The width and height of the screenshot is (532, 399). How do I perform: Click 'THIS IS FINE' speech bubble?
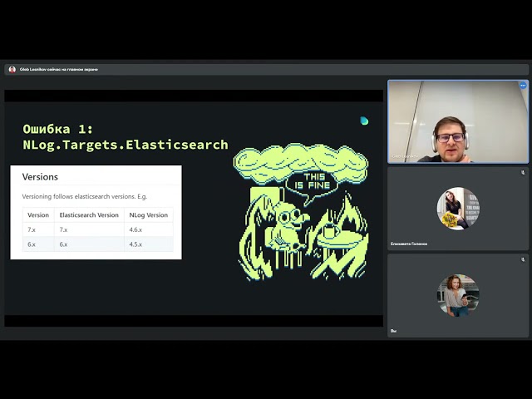[313, 181]
